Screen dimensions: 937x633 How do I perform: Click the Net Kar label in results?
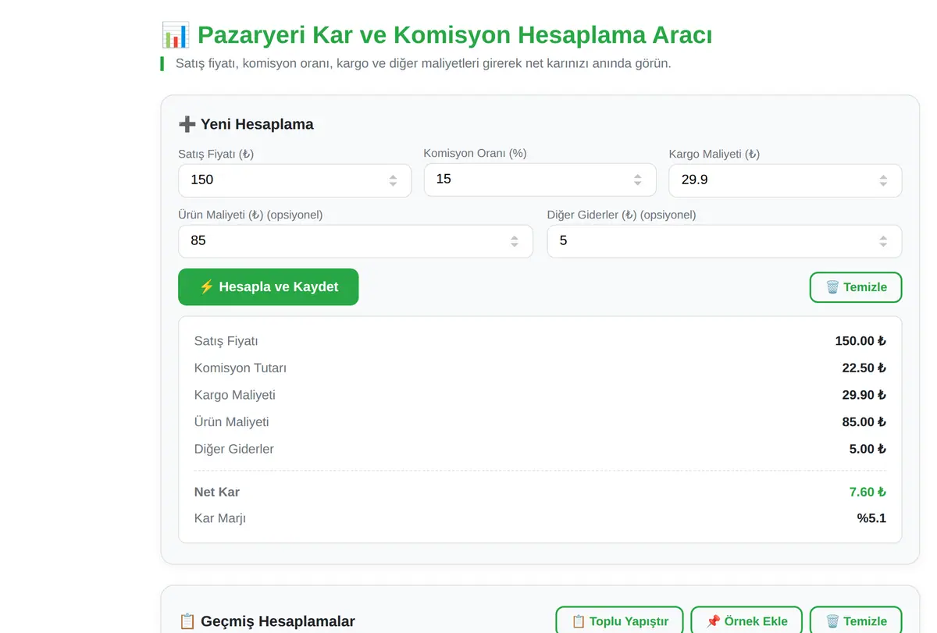pos(217,492)
